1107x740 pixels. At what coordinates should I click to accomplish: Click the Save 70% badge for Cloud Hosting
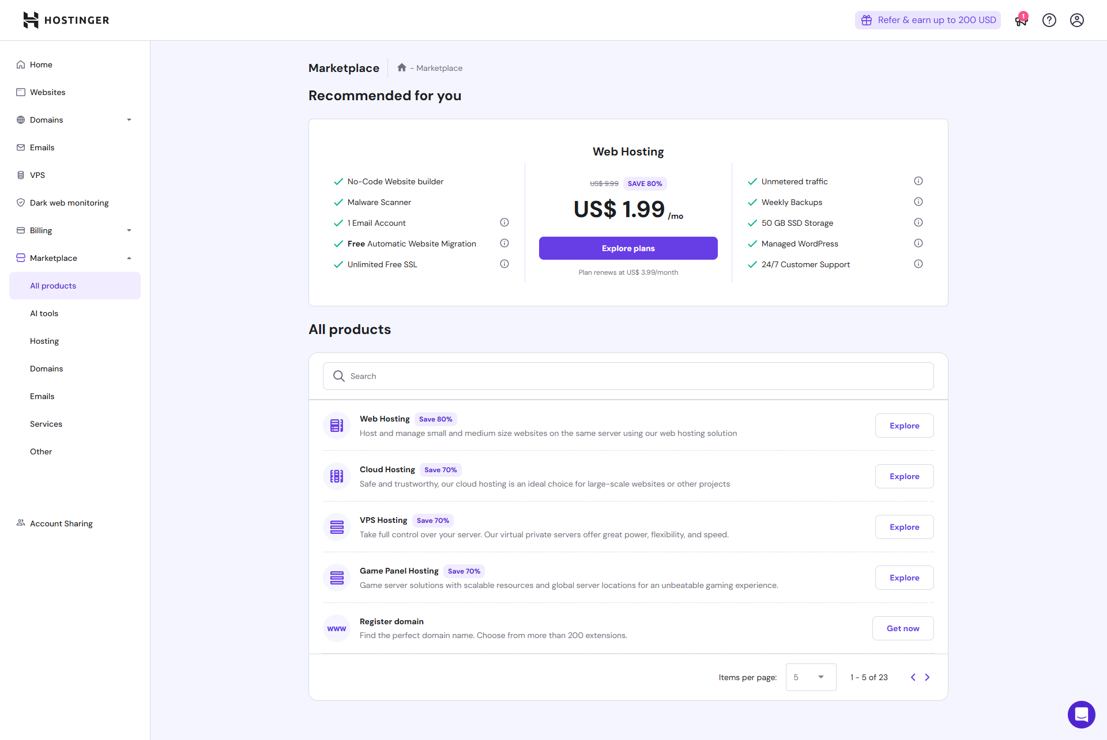click(x=440, y=470)
